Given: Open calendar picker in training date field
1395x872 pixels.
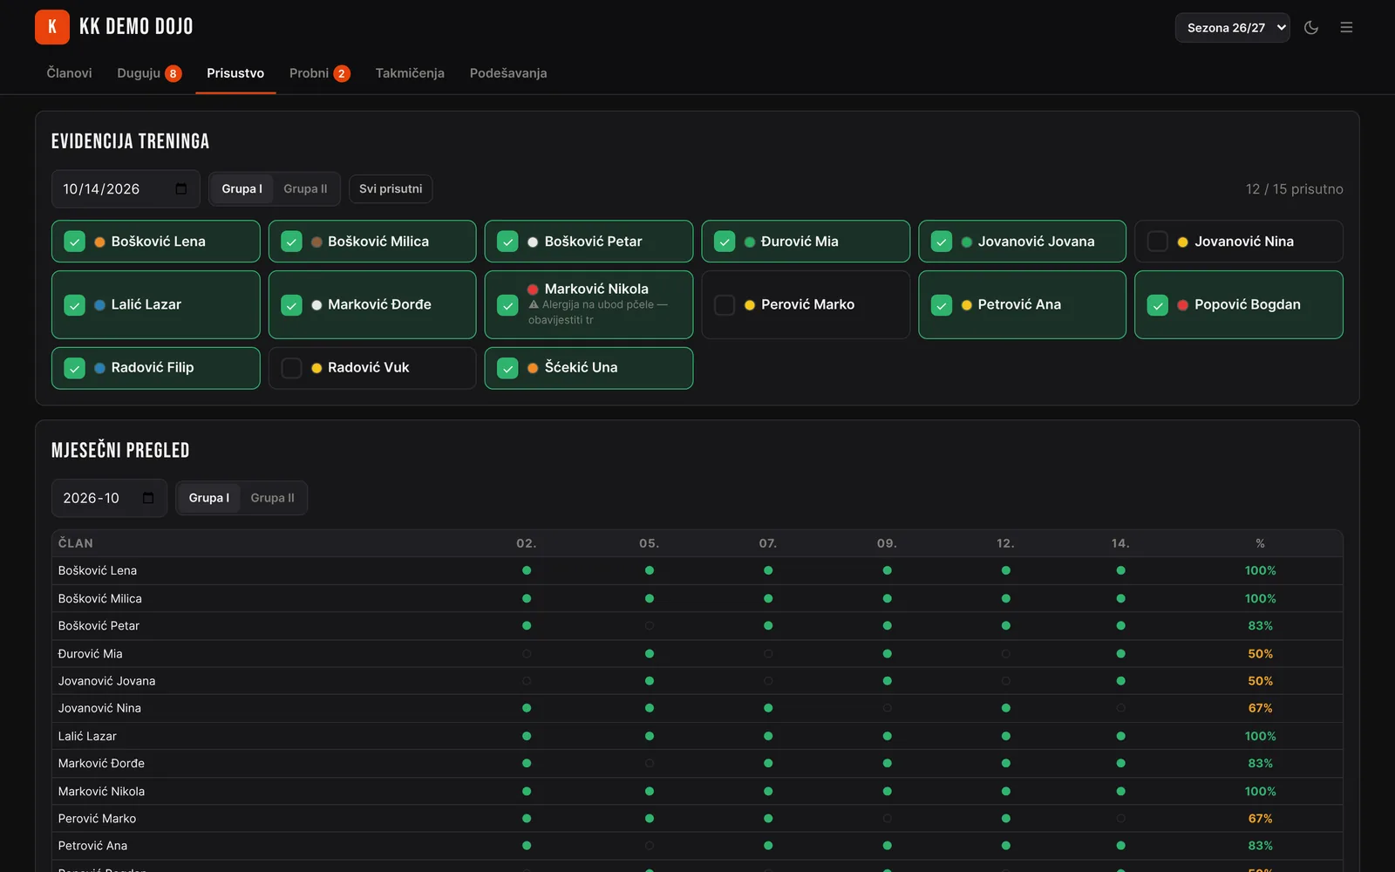Looking at the screenshot, I should 181,189.
